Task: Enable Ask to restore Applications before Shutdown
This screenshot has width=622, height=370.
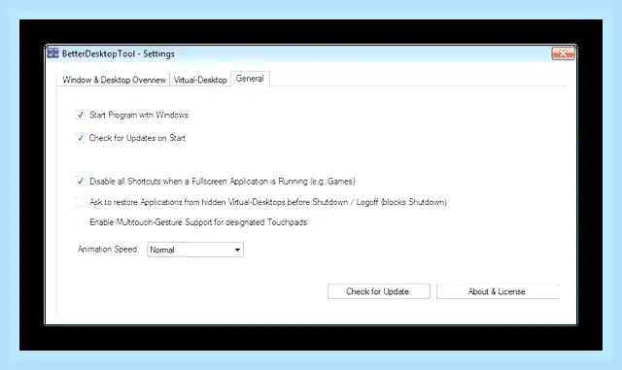Action: pyautogui.click(x=81, y=202)
